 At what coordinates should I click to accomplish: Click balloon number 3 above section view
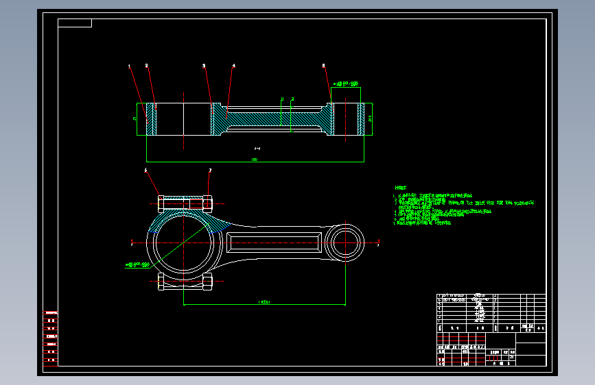point(204,66)
